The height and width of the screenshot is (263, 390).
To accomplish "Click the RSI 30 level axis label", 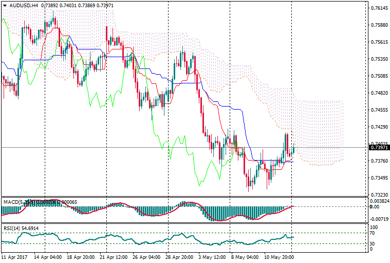I will tap(374, 243).
